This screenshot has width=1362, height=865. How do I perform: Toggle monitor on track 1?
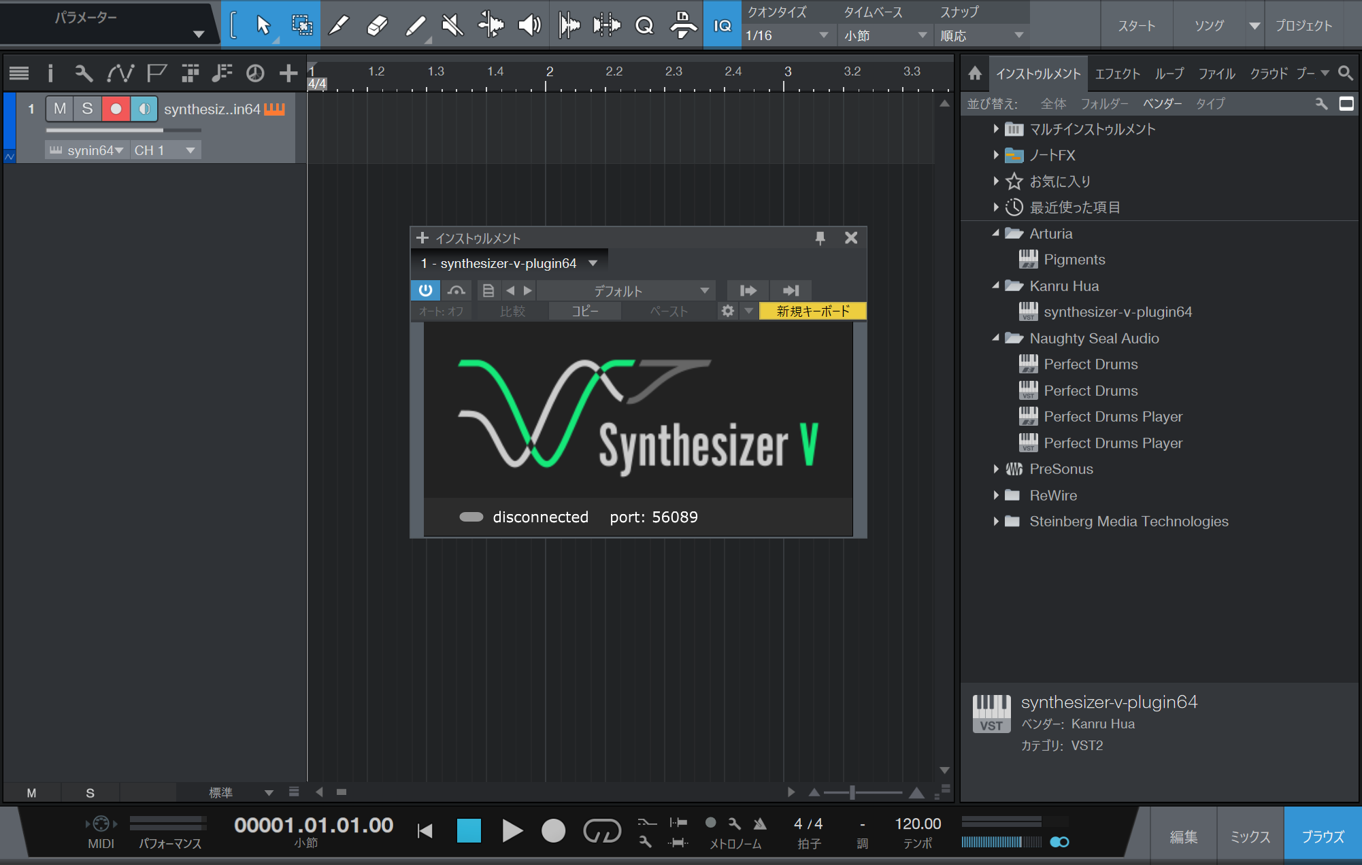[x=144, y=109]
